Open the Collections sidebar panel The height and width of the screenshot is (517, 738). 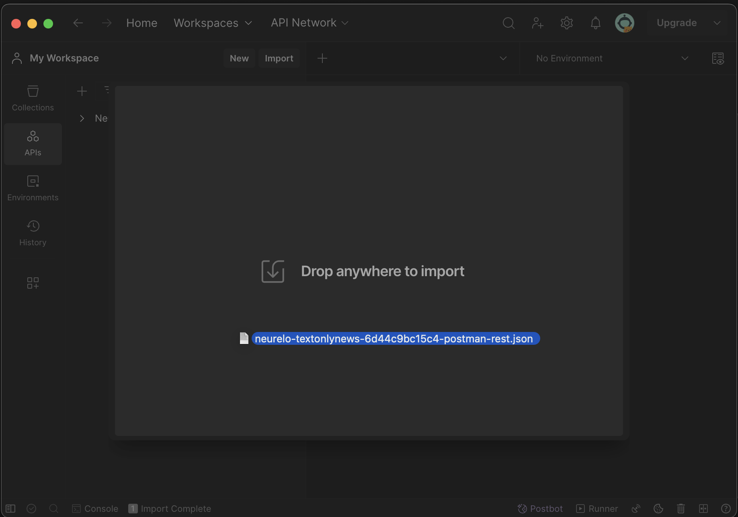(33, 98)
